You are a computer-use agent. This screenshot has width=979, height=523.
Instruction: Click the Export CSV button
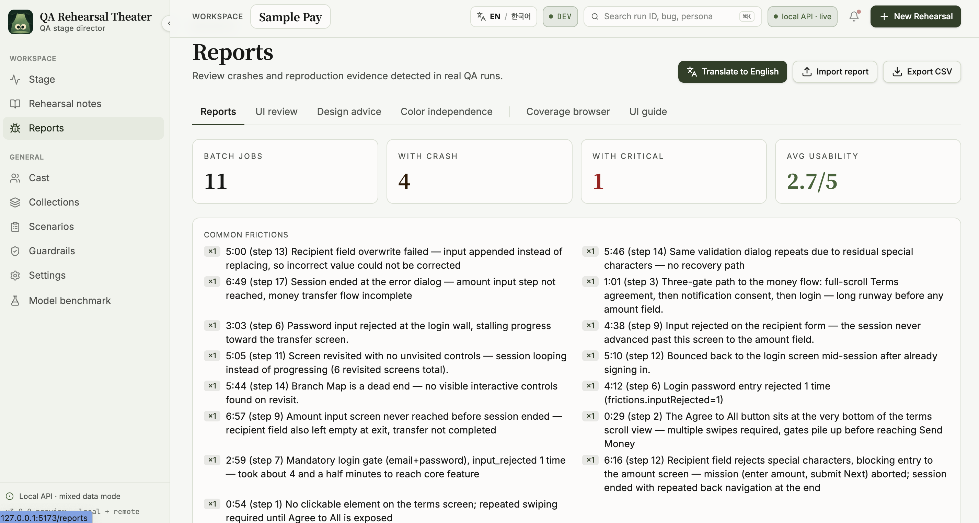pos(922,71)
